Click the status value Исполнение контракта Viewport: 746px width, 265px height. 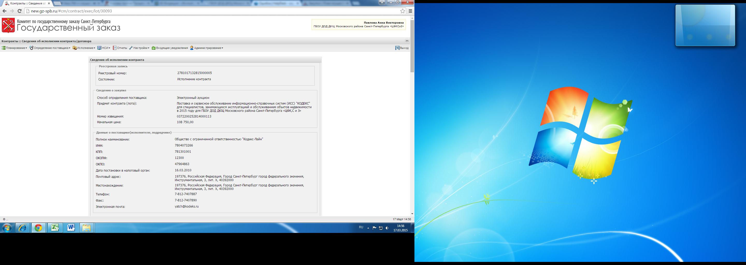[x=194, y=79]
